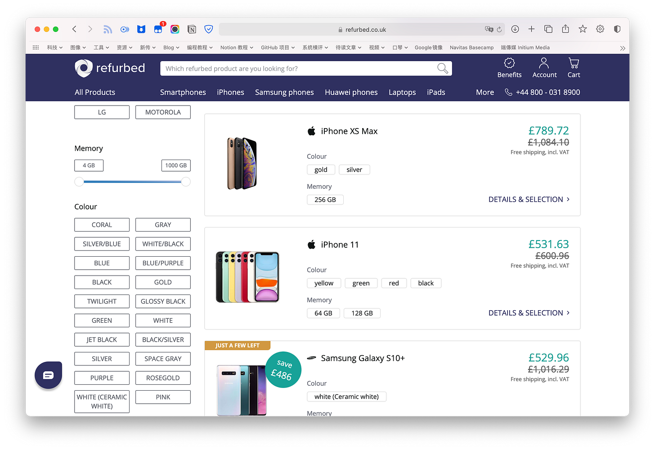Click the left memory slider handle
Viewport: 655px width, 450px height.
pyautogui.click(x=79, y=182)
